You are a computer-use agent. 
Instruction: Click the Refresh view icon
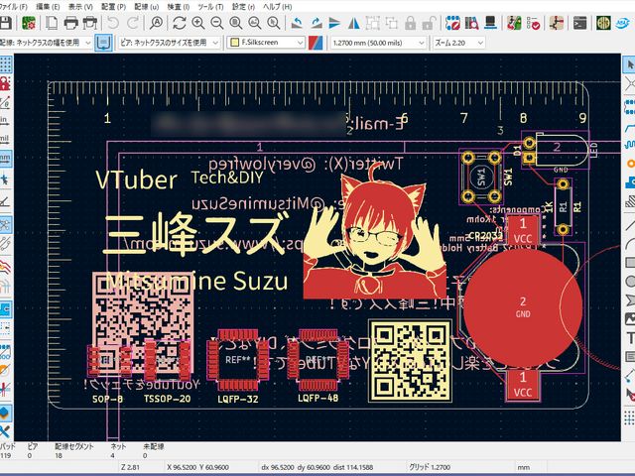(x=178, y=22)
